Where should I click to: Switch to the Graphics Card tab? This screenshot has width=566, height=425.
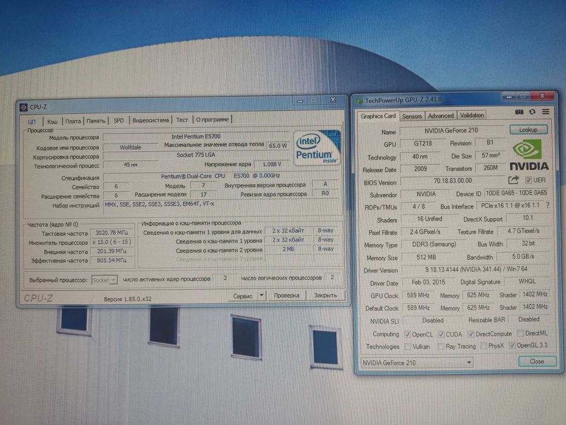(x=378, y=116)
